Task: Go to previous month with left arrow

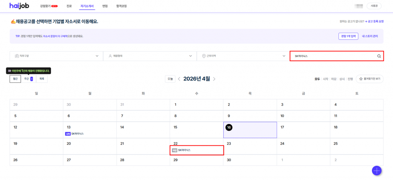Action: (179, 79)
